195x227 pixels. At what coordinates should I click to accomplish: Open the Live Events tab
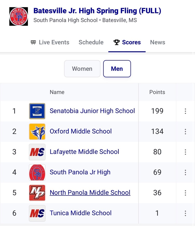pyautogui.click(x=50, y=42)
